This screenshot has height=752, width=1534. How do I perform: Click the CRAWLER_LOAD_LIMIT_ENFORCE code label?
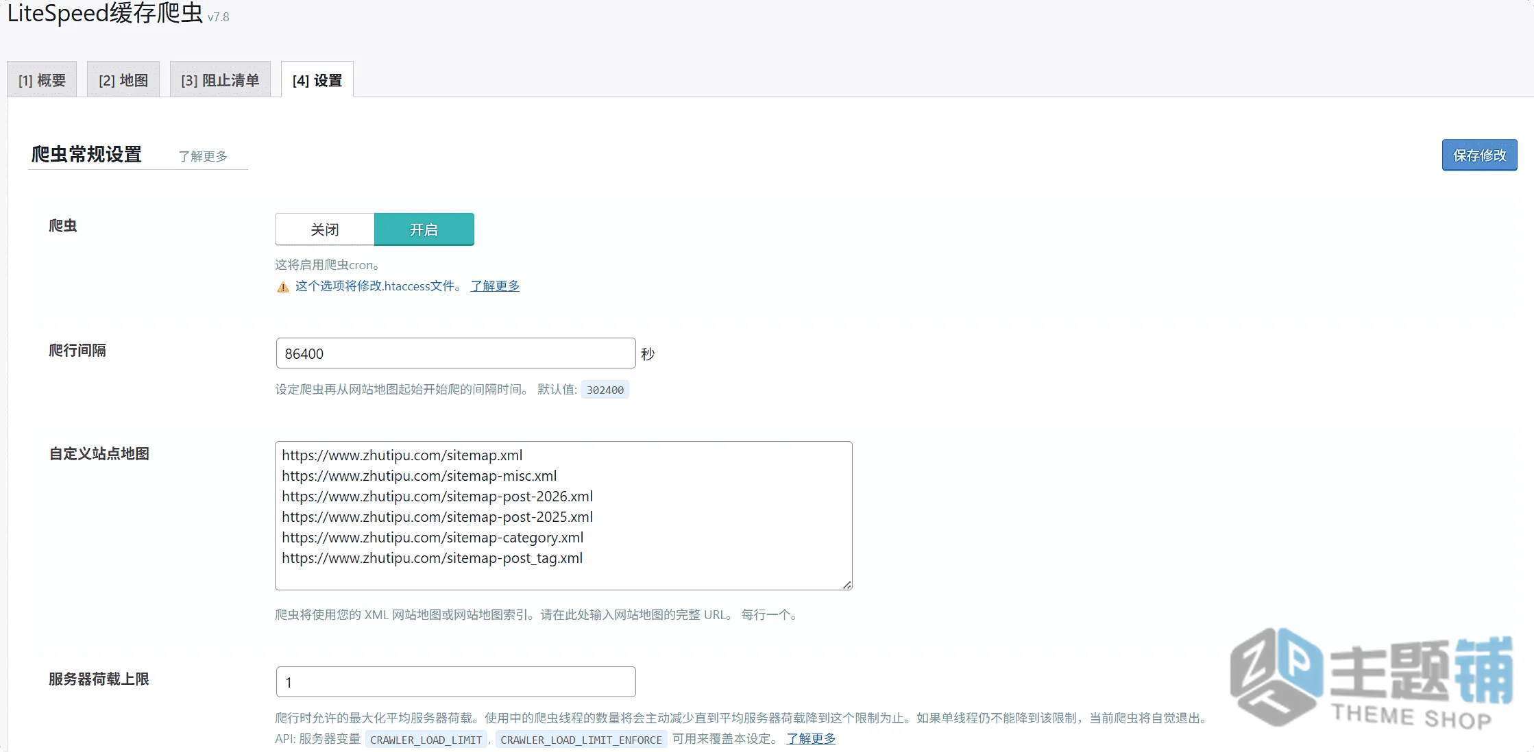(581, 740)
